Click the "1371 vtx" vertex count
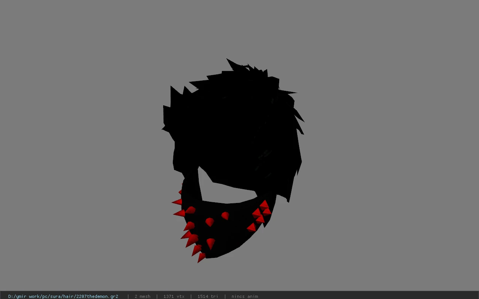The width and height of the screenshot is (479, 299). click(x=174, y=296)
